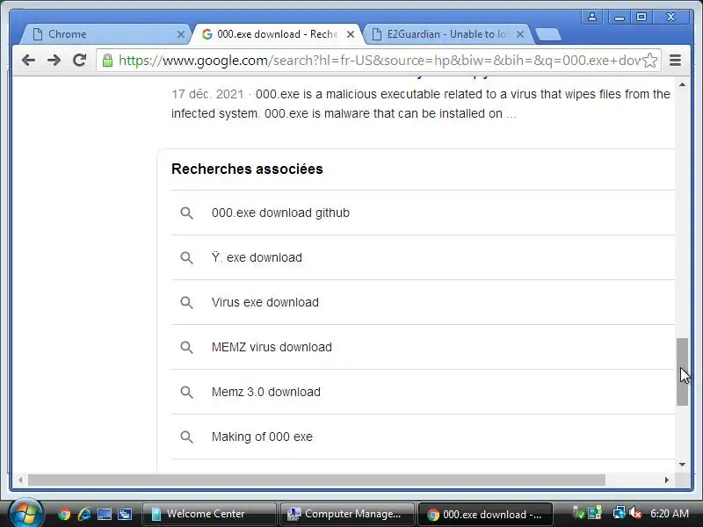The width and height of the screenshot is (703, 527).
Task: Click the magnifier icon beside 000.exe download github
Action: pos(186,213)
